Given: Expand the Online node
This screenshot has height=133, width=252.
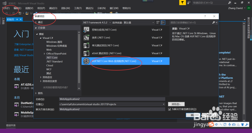Looking at the screenshot, I should [36, 93].
